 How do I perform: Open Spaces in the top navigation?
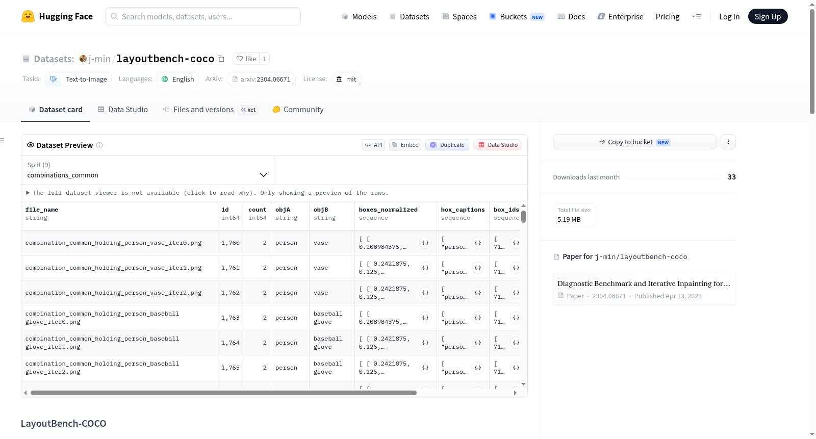459,16
